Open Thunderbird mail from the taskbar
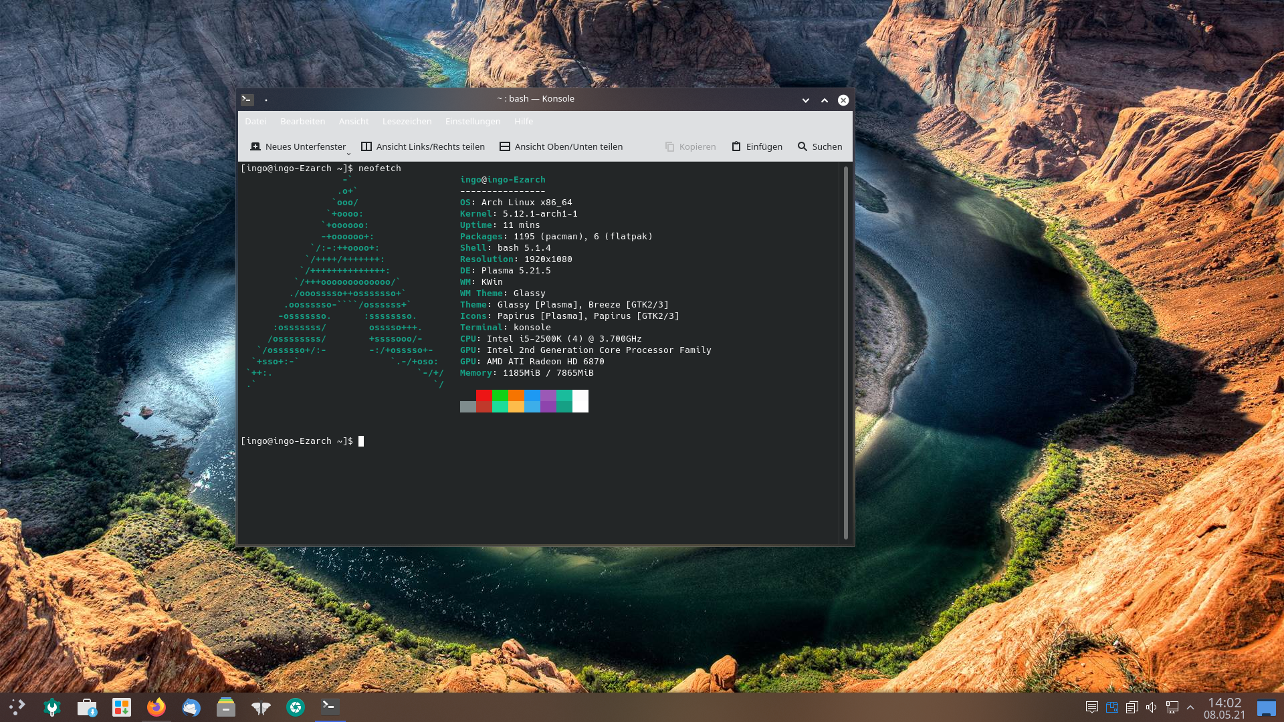1284x722 pixels. coord(191,707)
